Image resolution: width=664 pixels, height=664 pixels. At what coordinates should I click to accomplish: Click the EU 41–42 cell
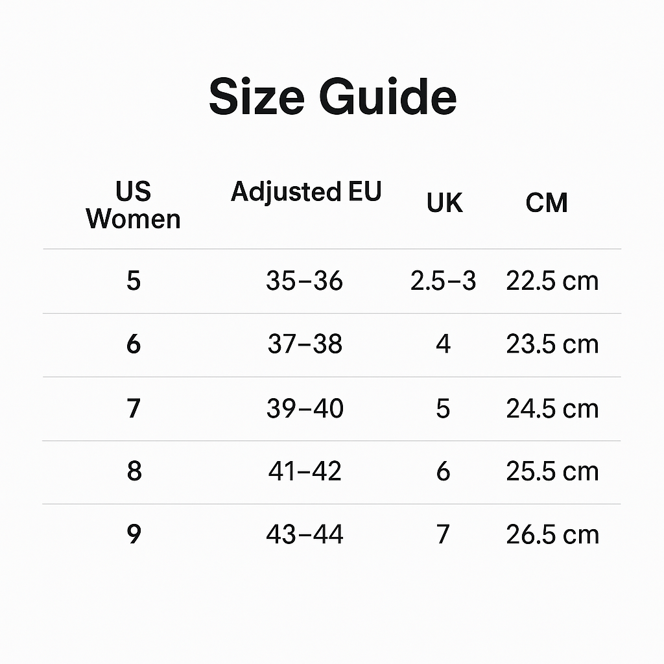point(305,471)
